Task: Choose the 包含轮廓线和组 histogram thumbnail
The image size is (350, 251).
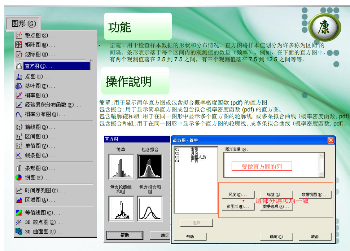Action: click(x=121, y=208)
